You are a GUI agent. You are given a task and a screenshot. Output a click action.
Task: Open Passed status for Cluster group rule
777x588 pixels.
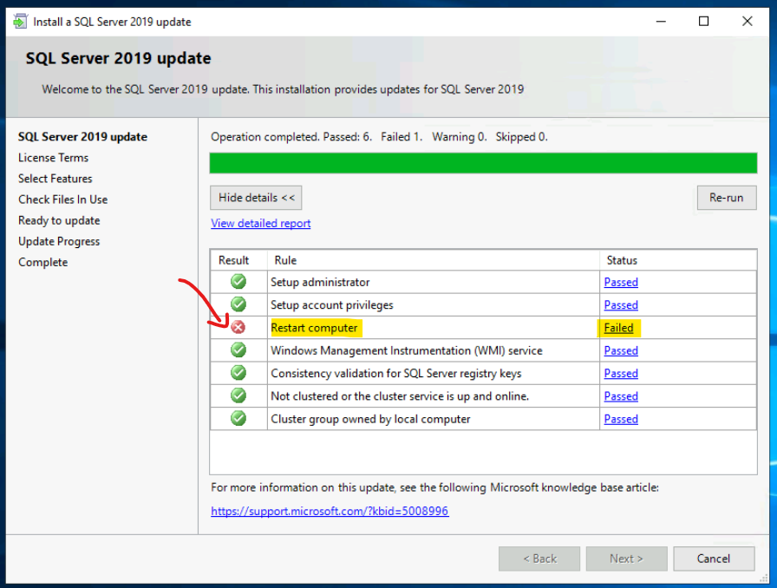[621, 419]
